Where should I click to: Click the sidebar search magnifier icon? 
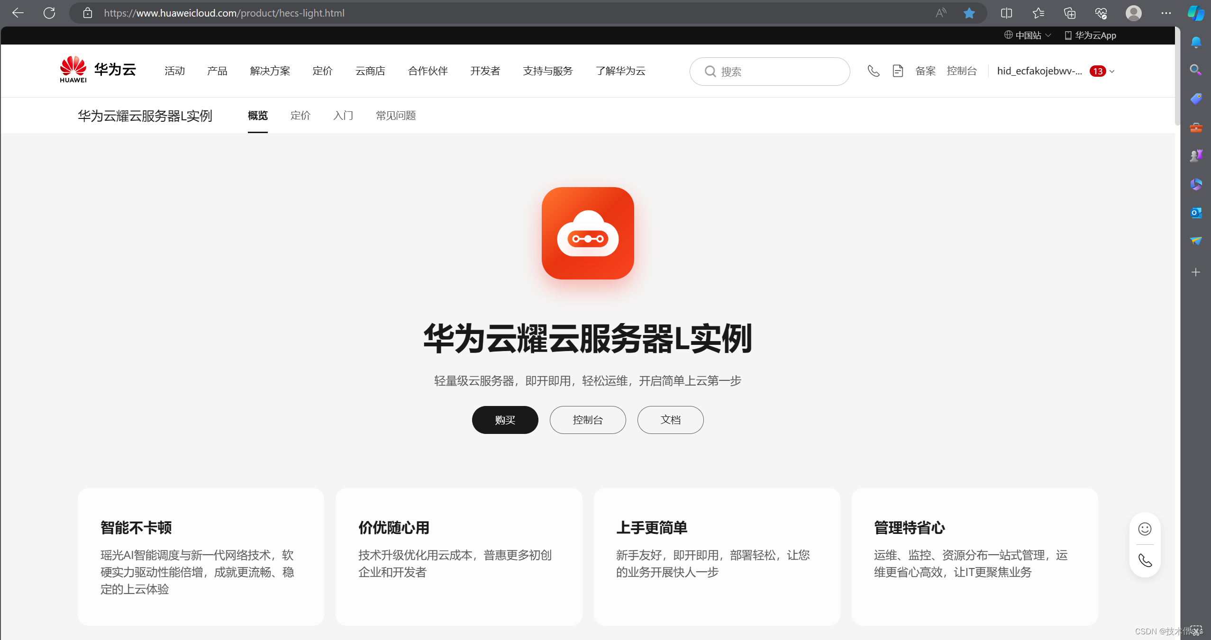(1195, 70)
